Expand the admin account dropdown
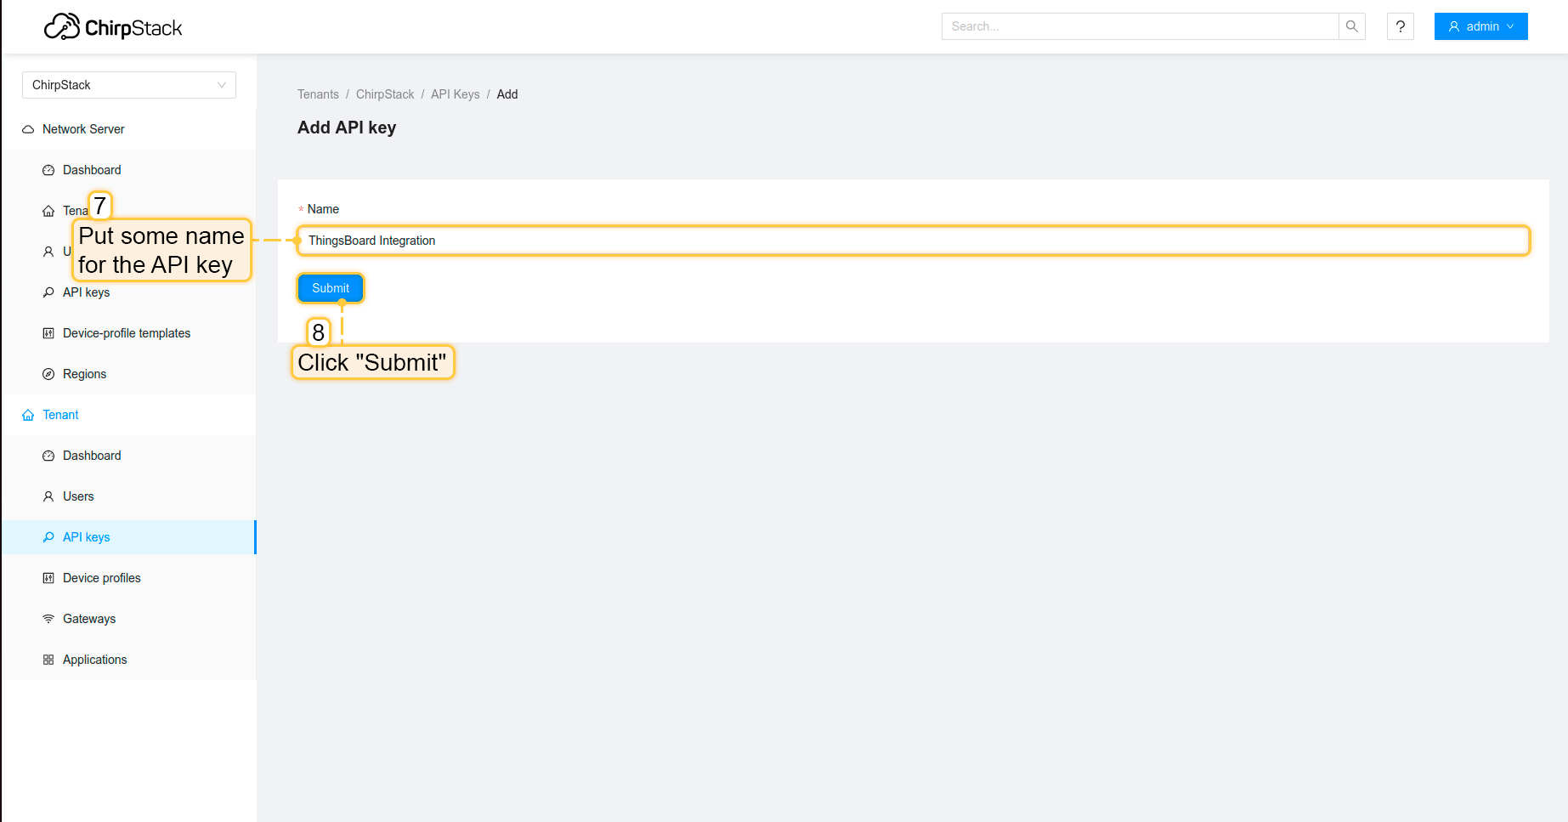1568x822 pixels. tap(1480, 26)
